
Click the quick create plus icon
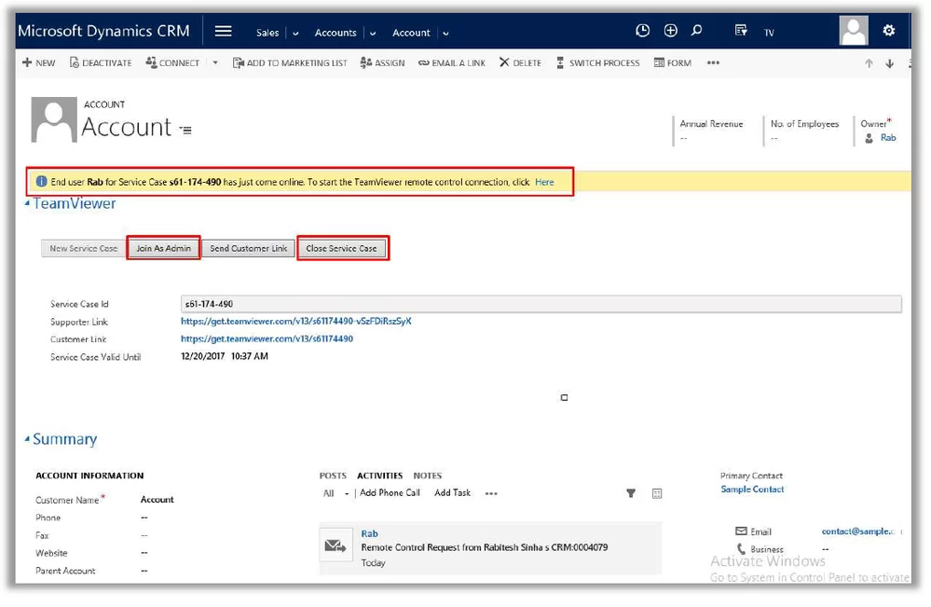point(670,31)
